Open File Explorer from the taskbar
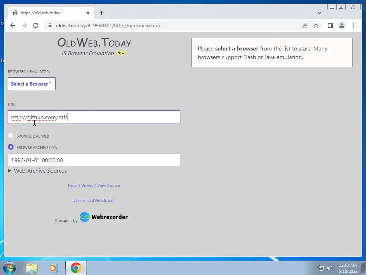The image size is (366, 275). (32, 268)
